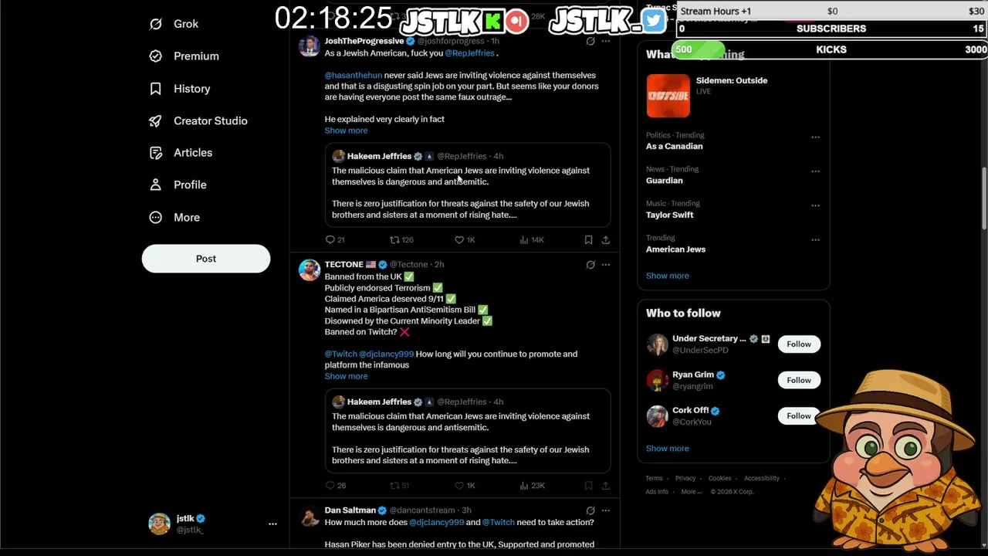Go to Profile in the sidebar
This screenshot has width=988, height=556.
tap(178, 185)
